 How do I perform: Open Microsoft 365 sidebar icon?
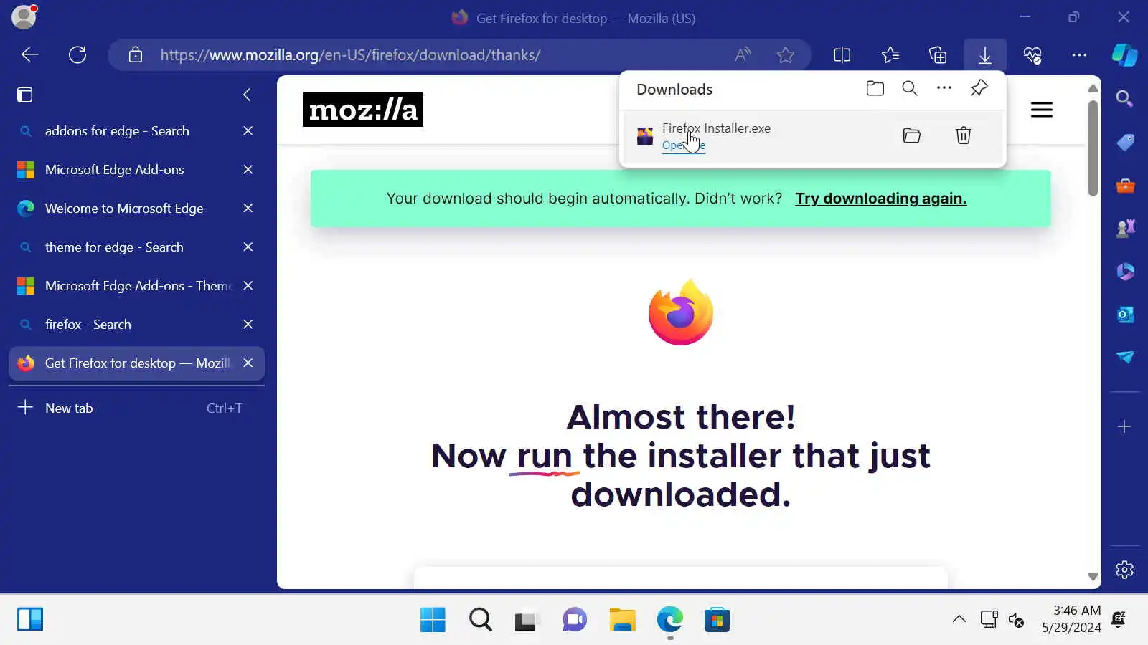[1124, 272]
